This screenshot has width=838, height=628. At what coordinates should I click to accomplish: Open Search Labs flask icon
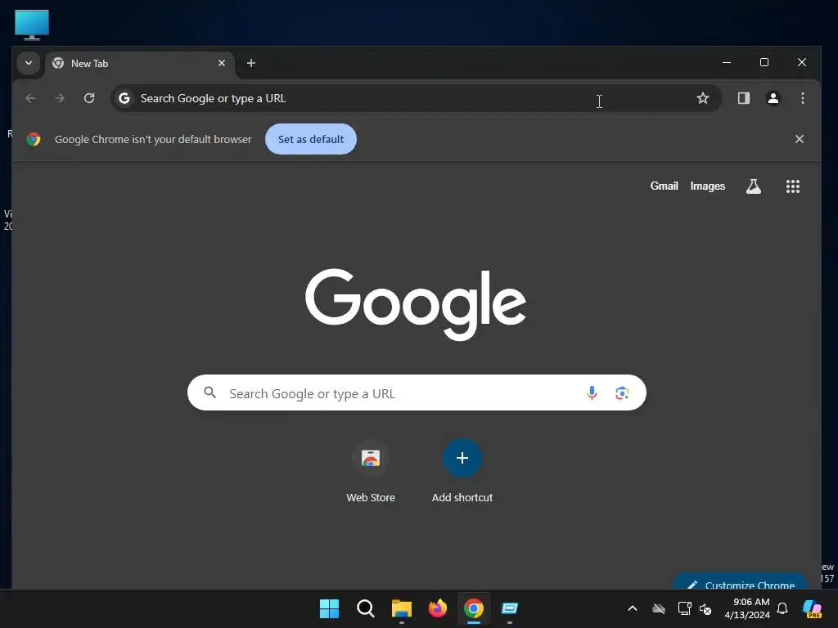pos(754,186)
